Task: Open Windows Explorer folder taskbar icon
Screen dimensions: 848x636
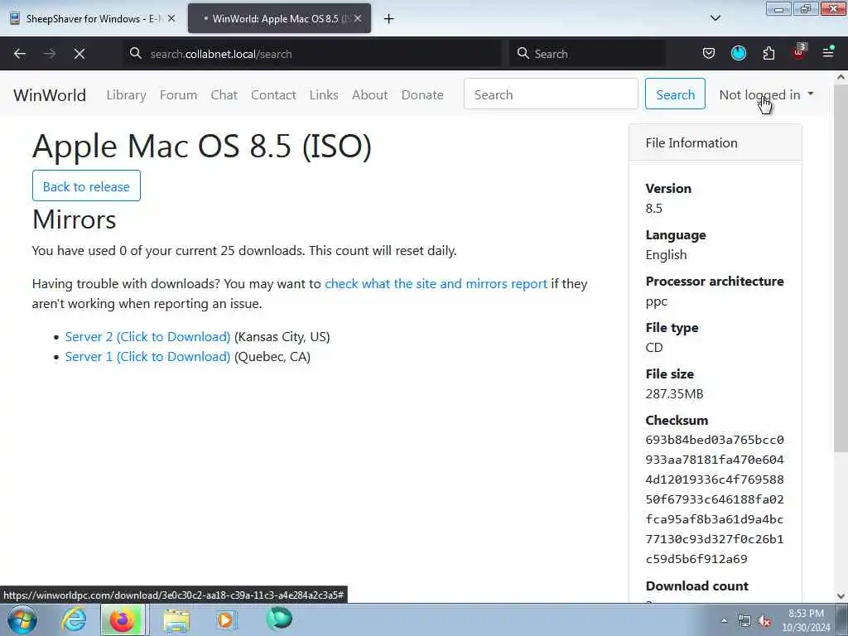Action: click(177, 620)
